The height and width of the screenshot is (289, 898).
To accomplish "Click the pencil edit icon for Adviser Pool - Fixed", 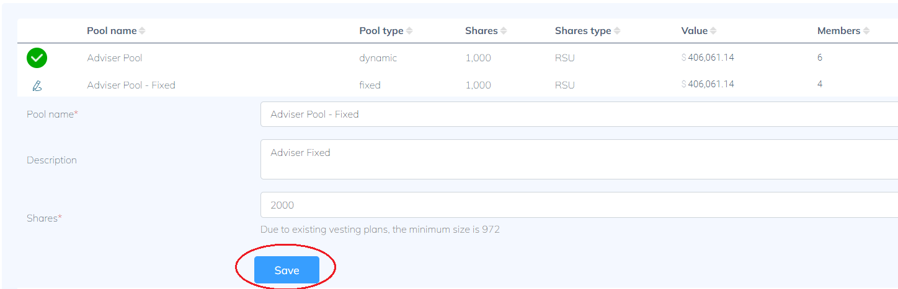I will 37,85.
